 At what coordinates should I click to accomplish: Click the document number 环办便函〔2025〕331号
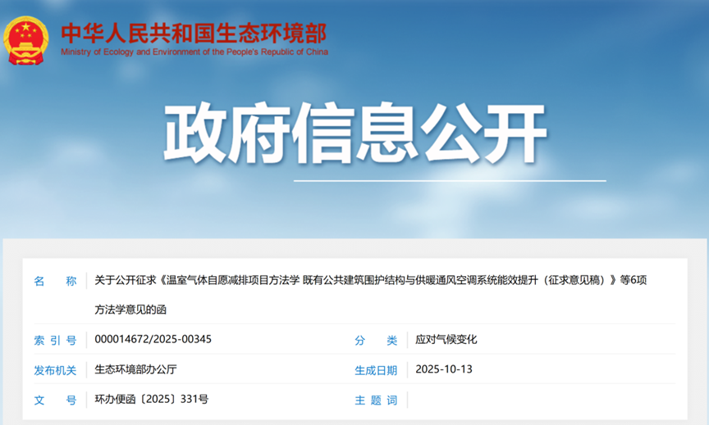(x=152, y=400)
